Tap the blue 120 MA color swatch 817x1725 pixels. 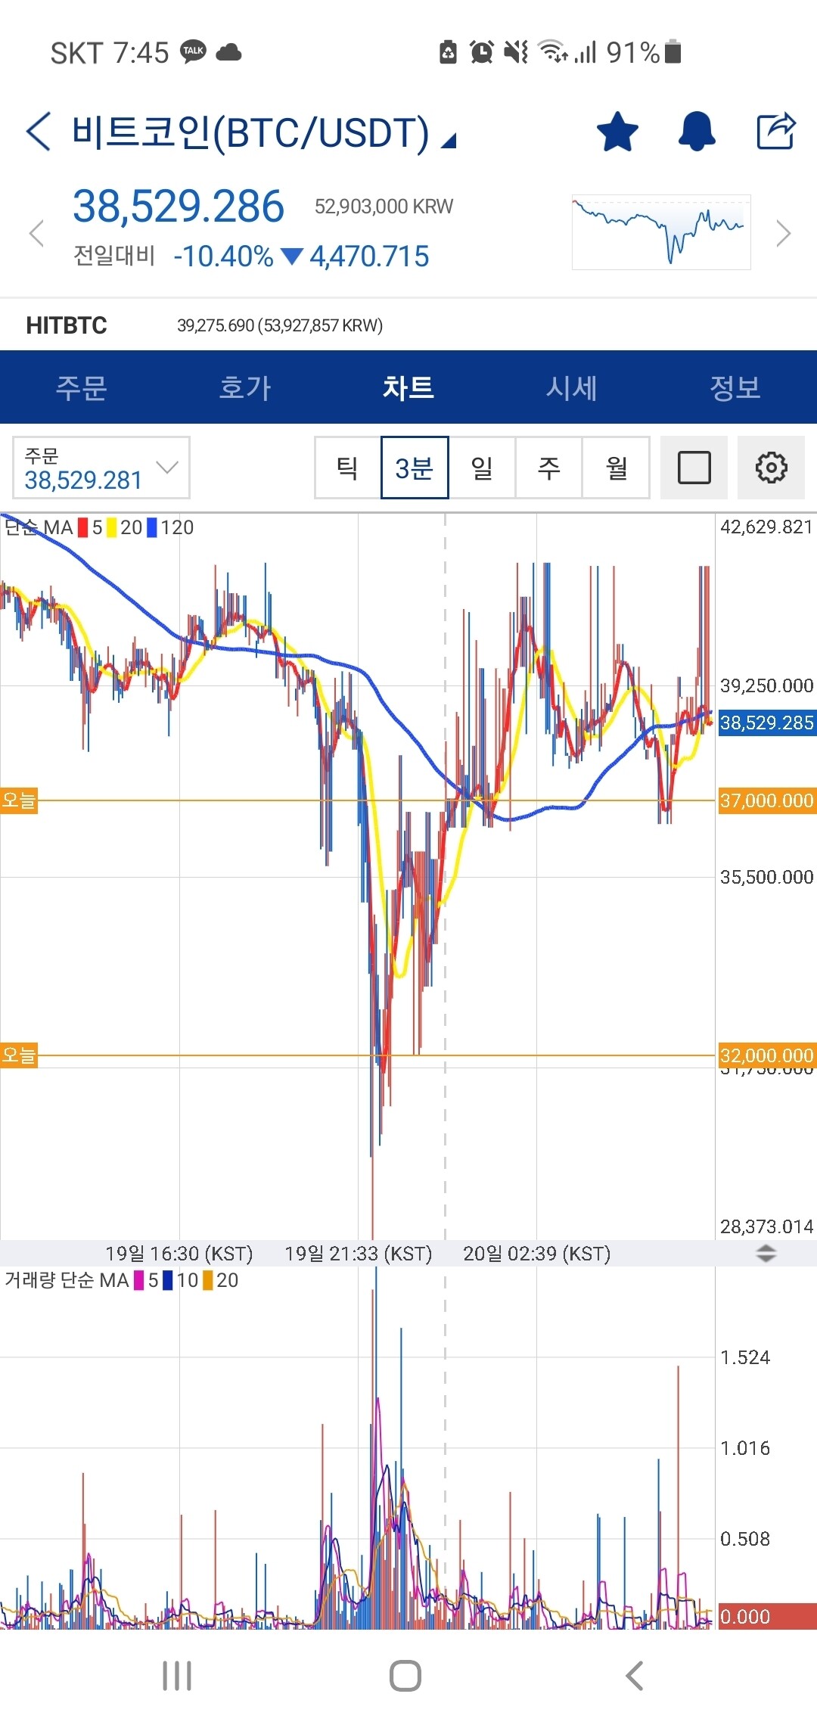(x=152, y=527)
